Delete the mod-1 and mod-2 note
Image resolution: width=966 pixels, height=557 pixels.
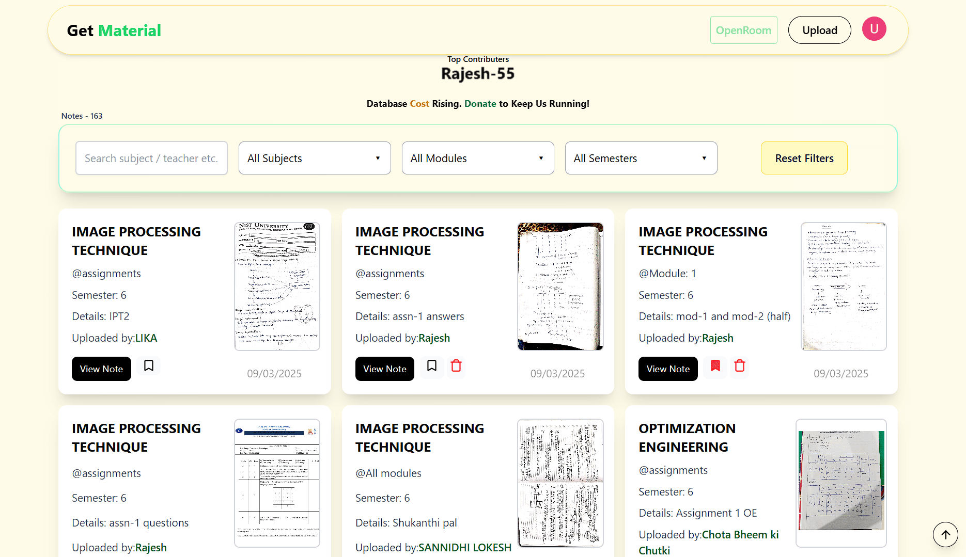coord(740,366)
